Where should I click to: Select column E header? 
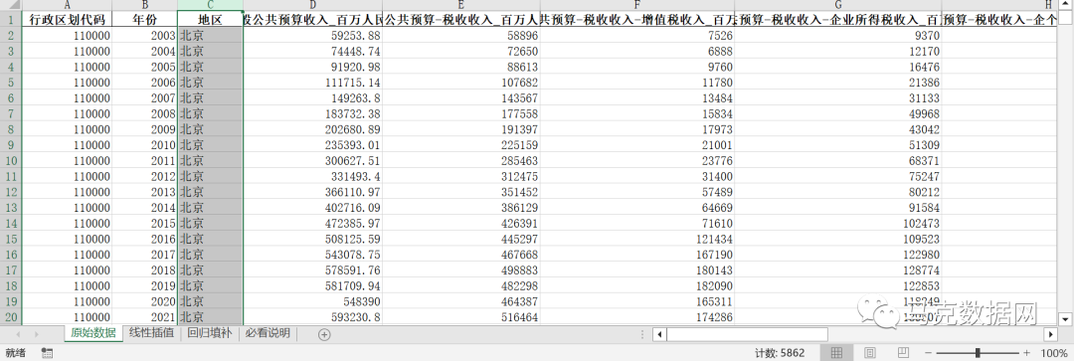coord(461,5)
